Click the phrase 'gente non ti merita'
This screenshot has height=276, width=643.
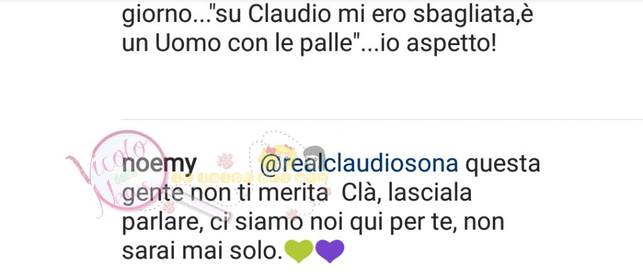point(225,193)
